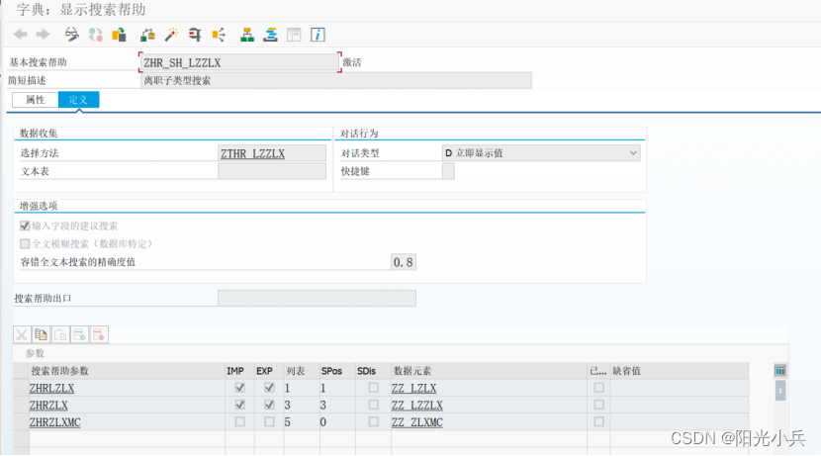Click the 数据元素 column header

(x=489, y=371)
